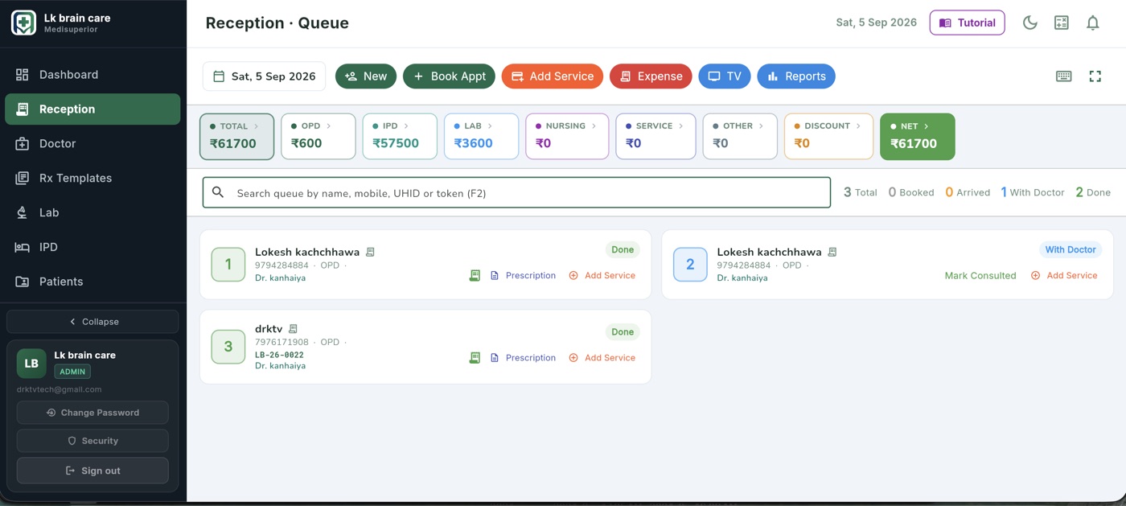Open Prescription for drktv
This screenshot has width=1126, height=506.
(523, 358)
